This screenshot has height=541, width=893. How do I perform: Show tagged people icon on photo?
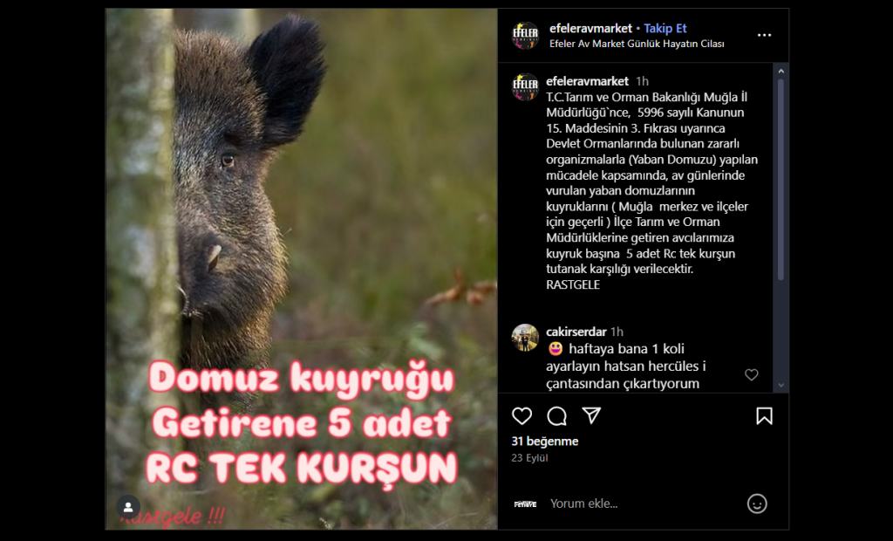[x=128, y=507]
